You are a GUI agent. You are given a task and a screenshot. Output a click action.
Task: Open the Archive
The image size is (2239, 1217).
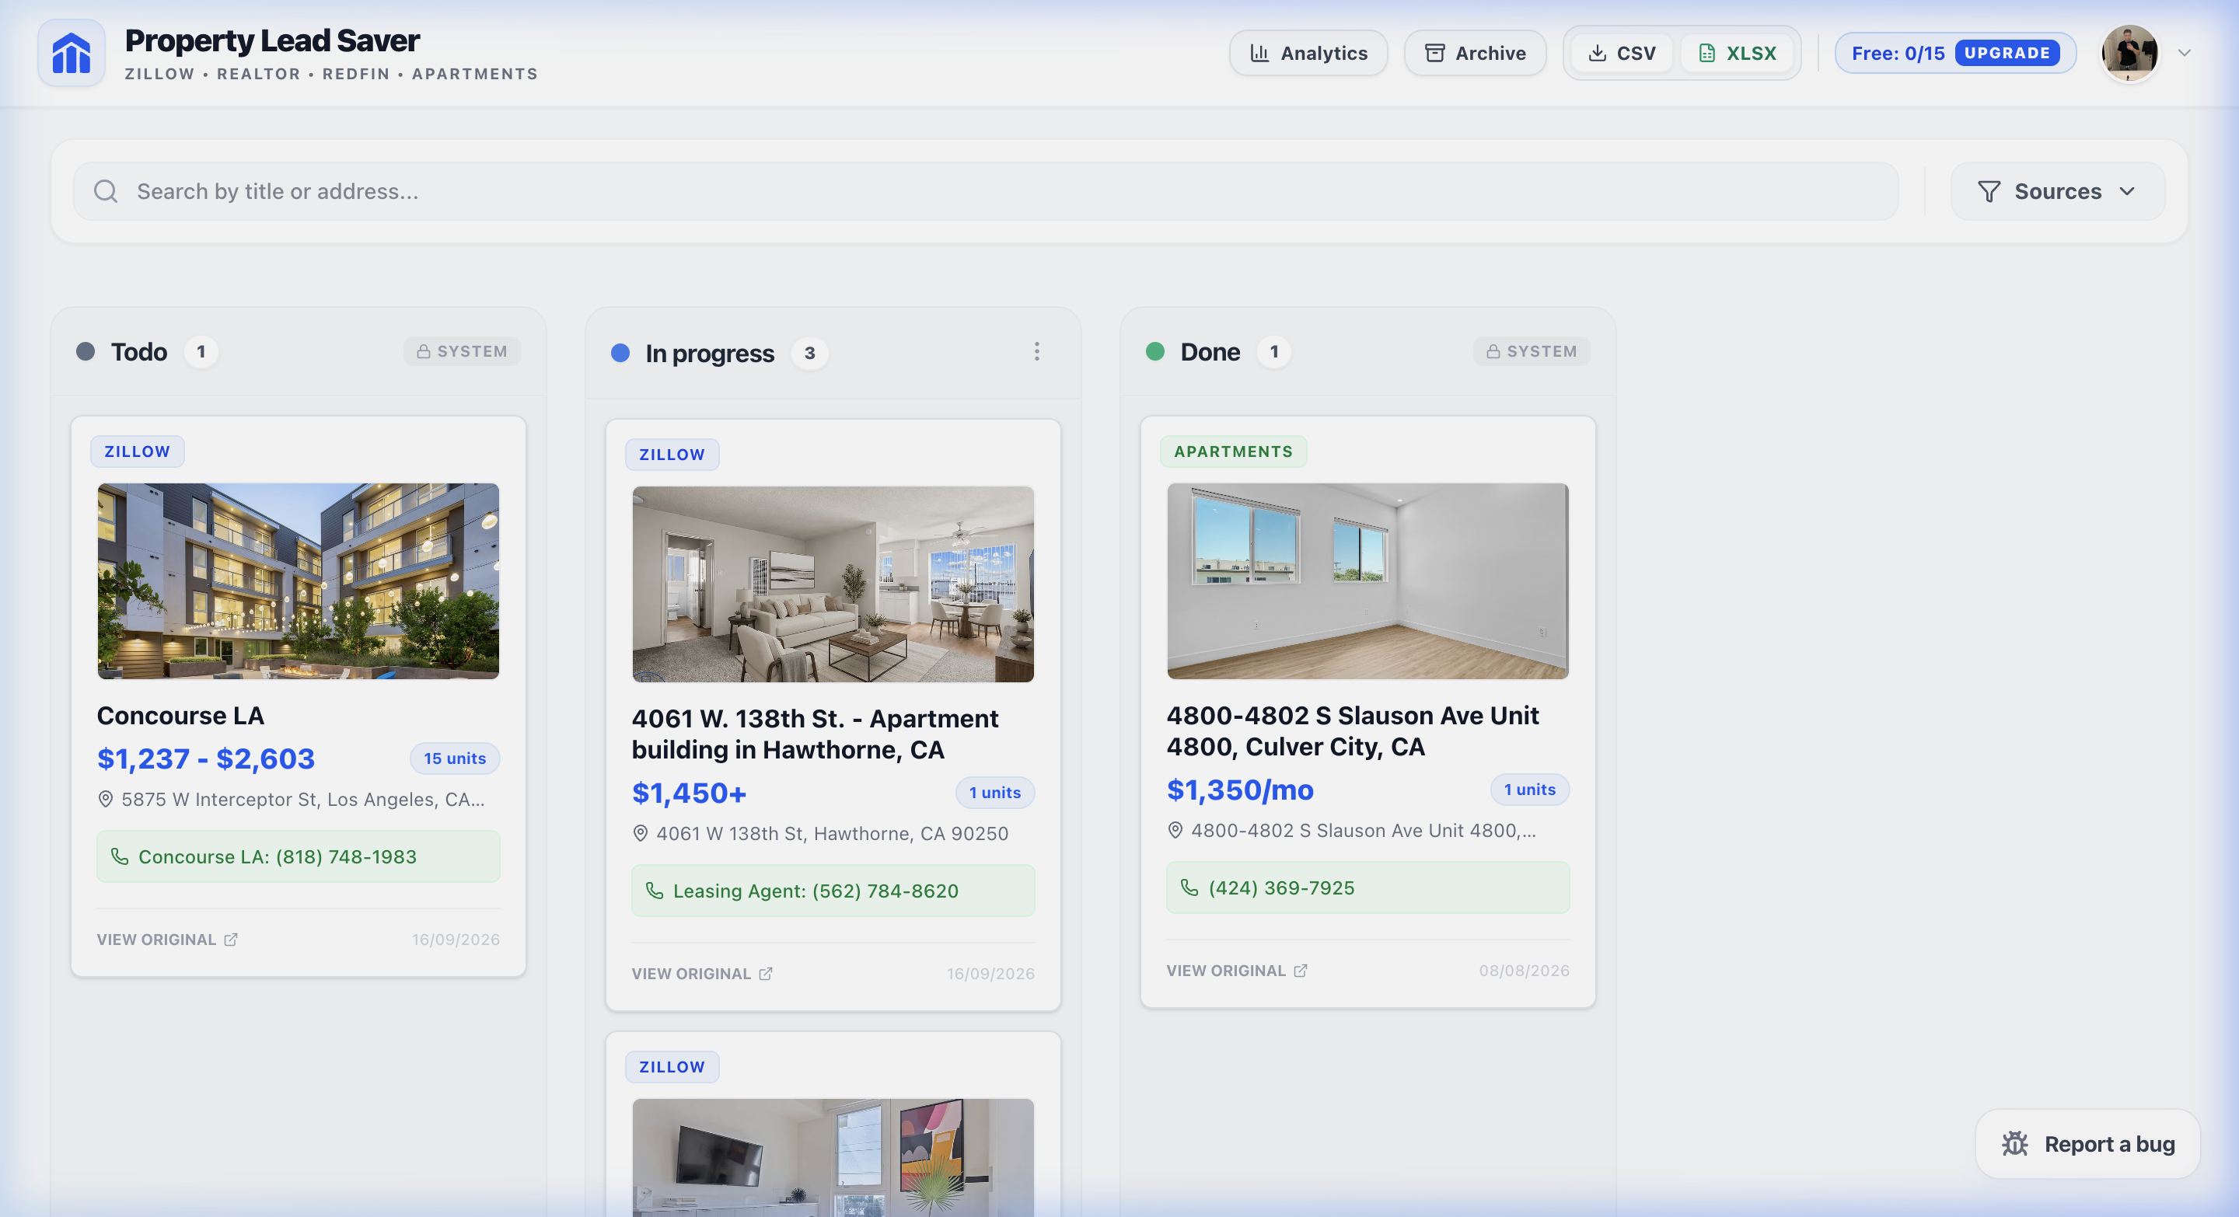coord(1475,53)
